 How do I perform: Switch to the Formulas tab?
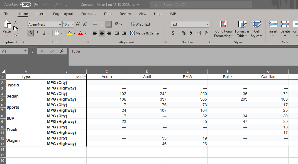click(x=89, y=14)
